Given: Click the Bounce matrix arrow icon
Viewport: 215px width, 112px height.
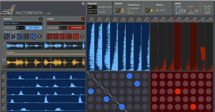Looking at the screenshot, I should [x=149, y=10].
